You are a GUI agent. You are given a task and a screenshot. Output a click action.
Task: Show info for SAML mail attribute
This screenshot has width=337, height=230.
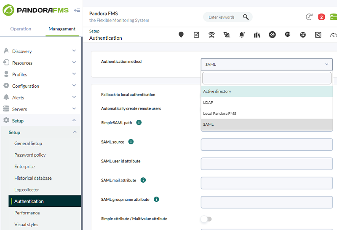tap(143, 180)
